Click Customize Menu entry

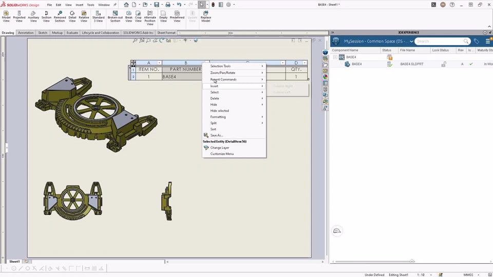tap(222, 154)
